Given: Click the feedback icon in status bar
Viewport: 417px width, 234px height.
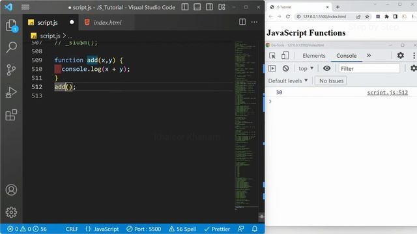Looking at the screenshot, I should (240, 229).
